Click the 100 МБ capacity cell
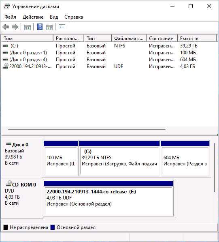This screenshot has height=242, width=219. [188, 53]
